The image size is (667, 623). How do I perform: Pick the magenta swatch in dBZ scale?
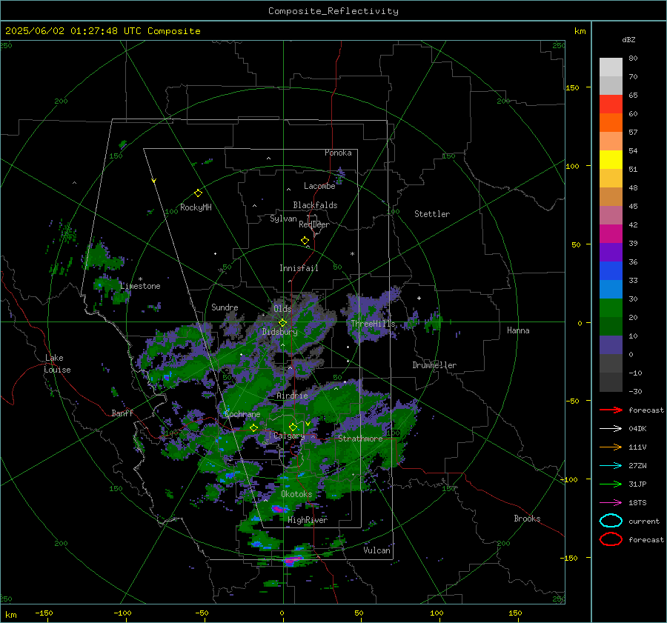tap(611, 234)
